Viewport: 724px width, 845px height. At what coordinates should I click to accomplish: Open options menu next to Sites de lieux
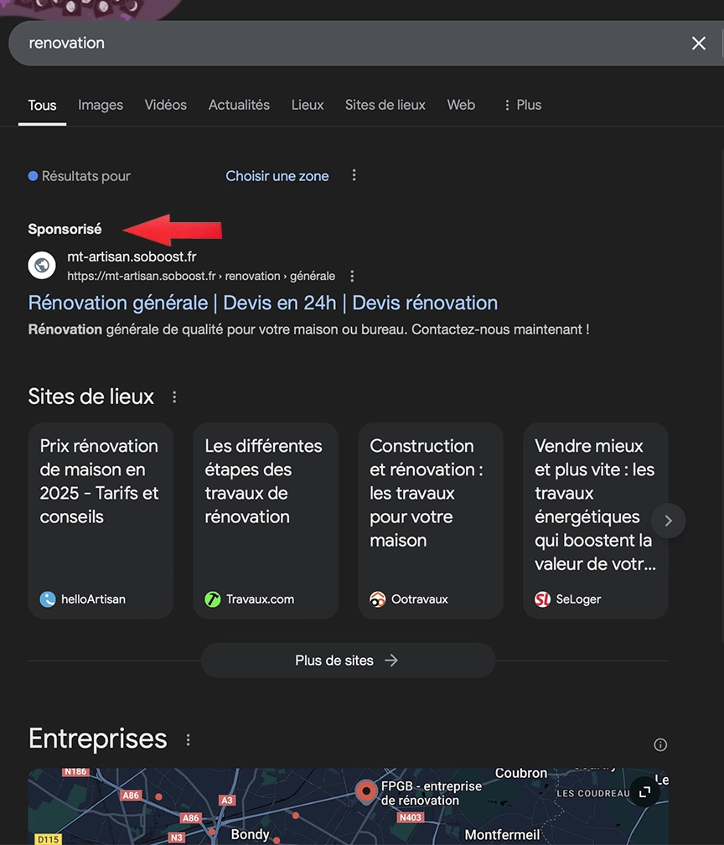(x=174, y=397)
